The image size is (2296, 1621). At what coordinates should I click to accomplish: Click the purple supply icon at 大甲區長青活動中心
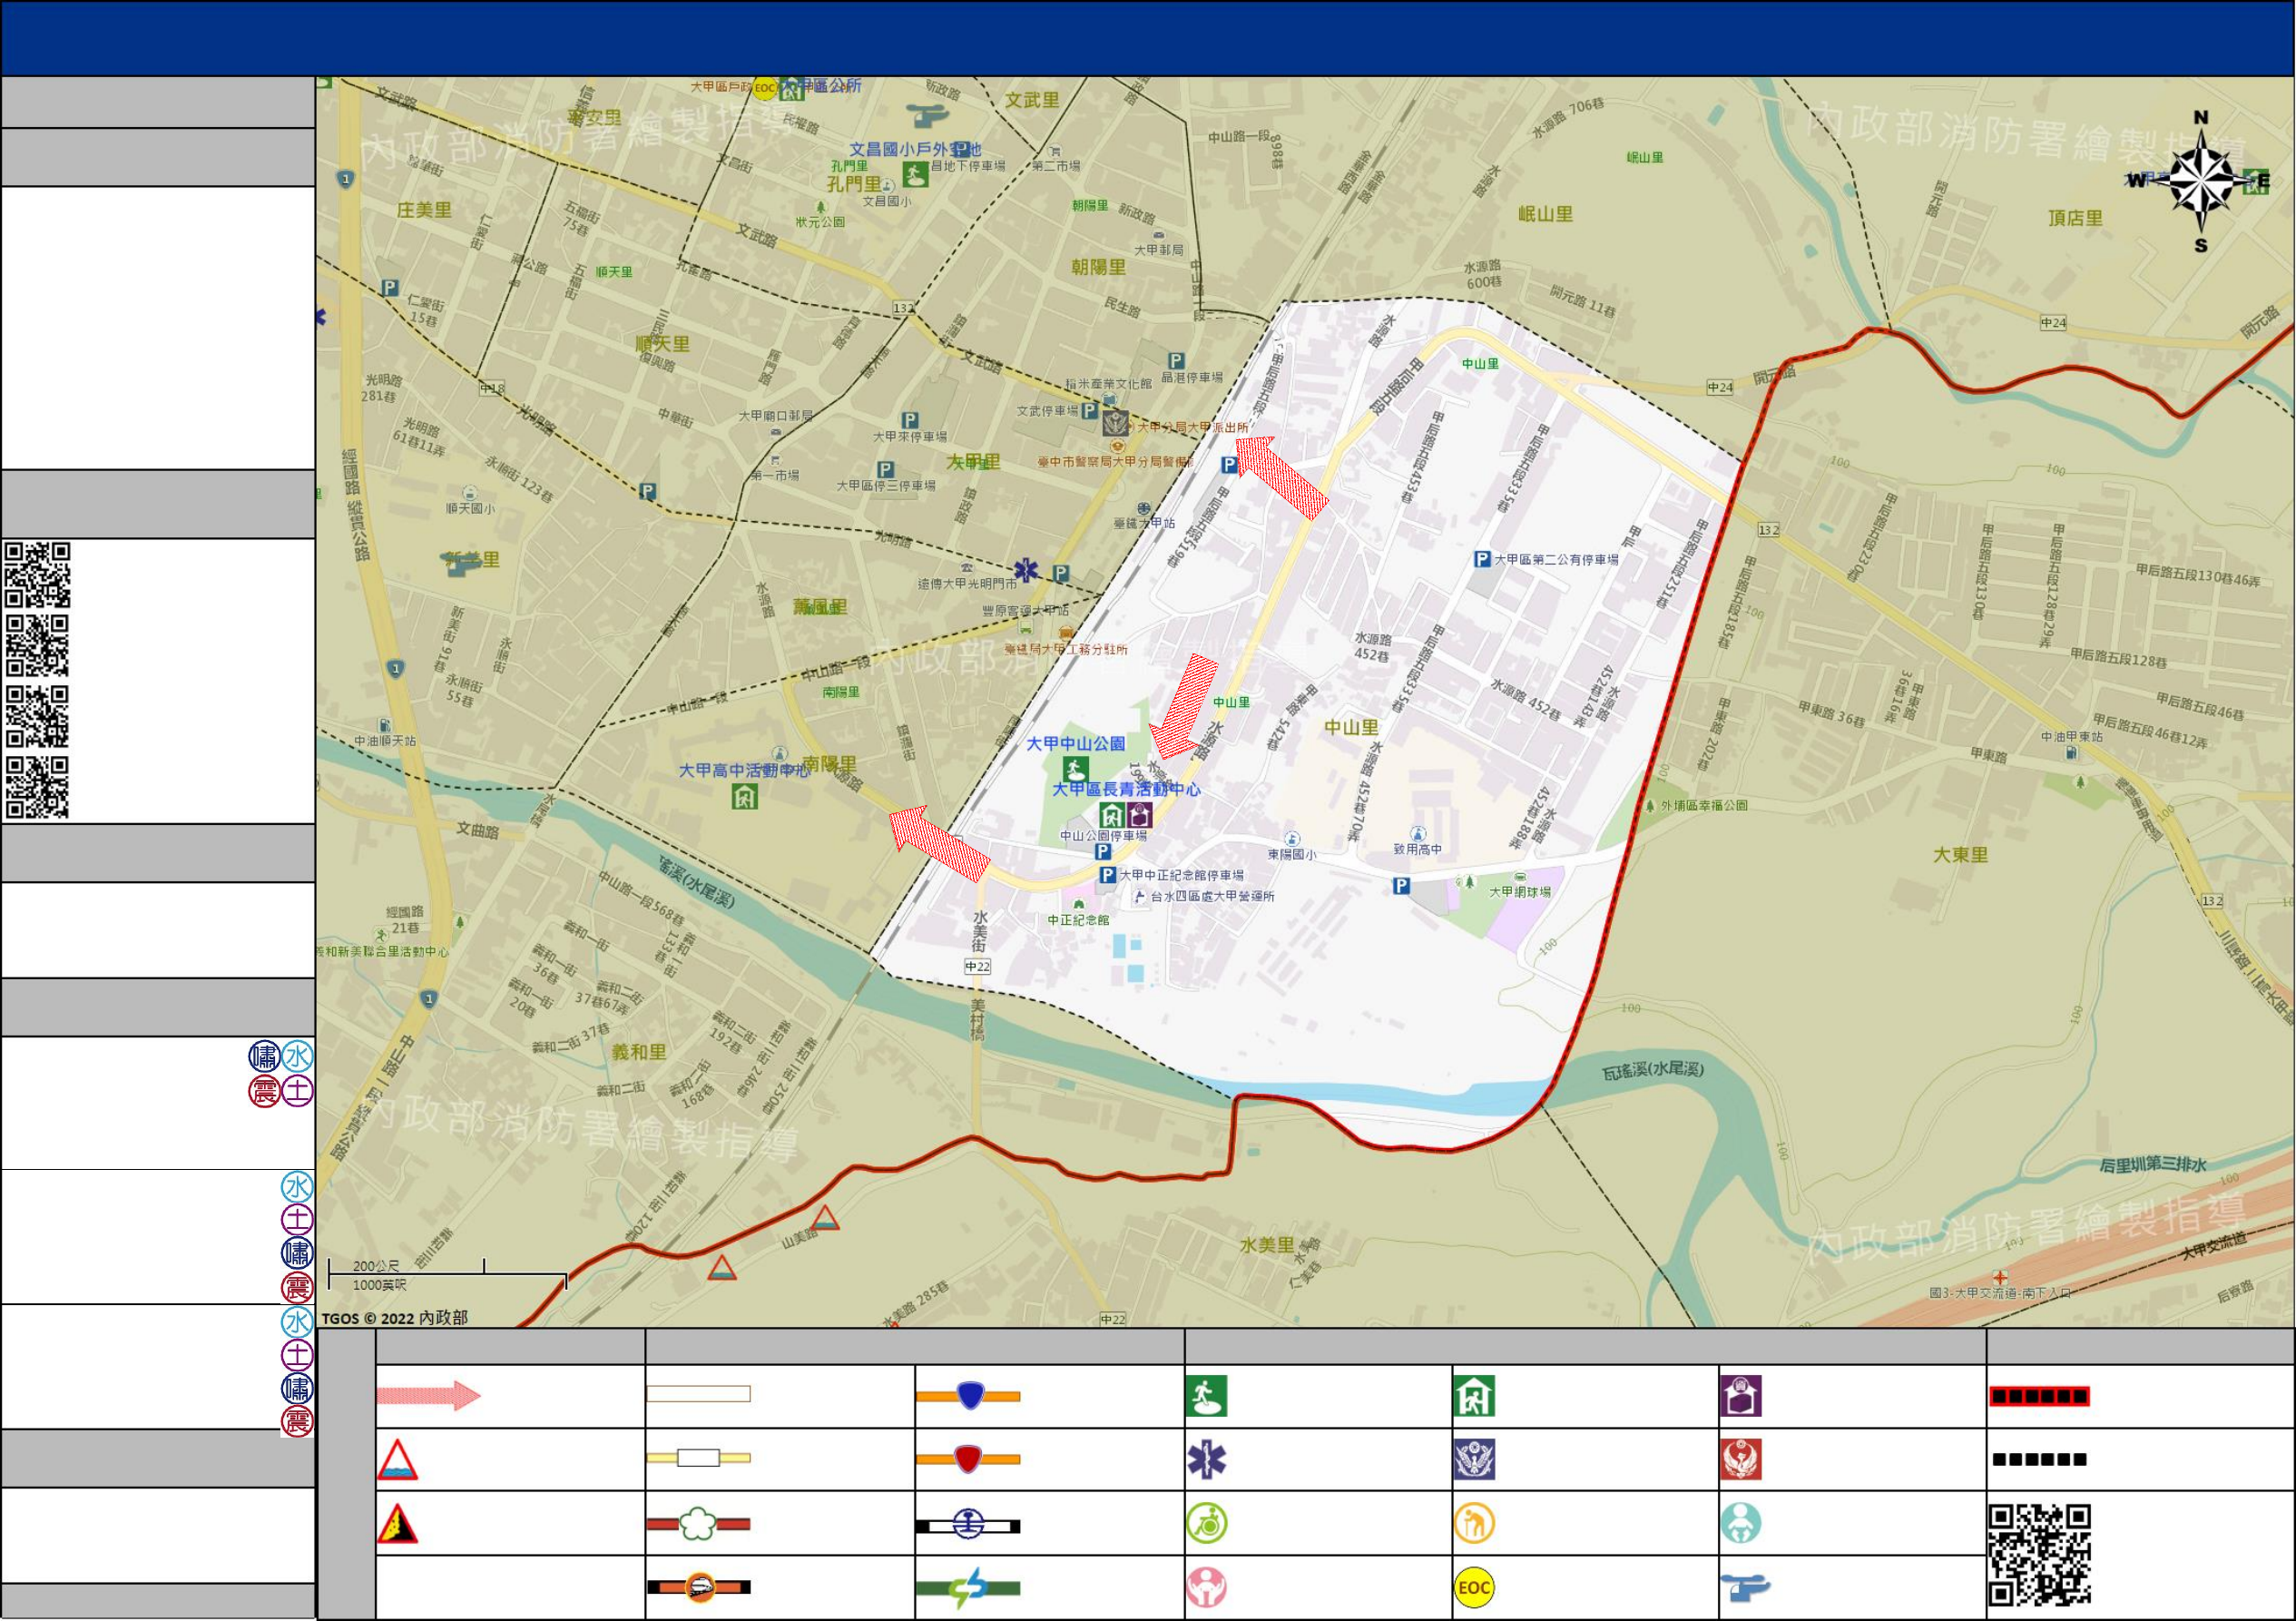[x=1139, y=815]
